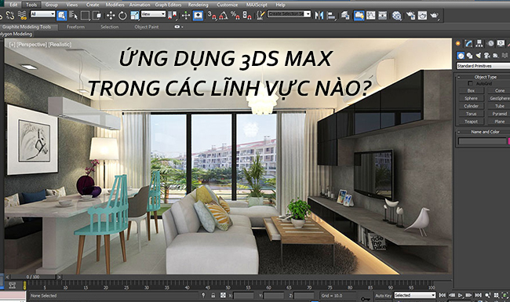510x302 pixels.
Task: Toggle the Selection Lock icon
Action: click(x=213, y=296)
